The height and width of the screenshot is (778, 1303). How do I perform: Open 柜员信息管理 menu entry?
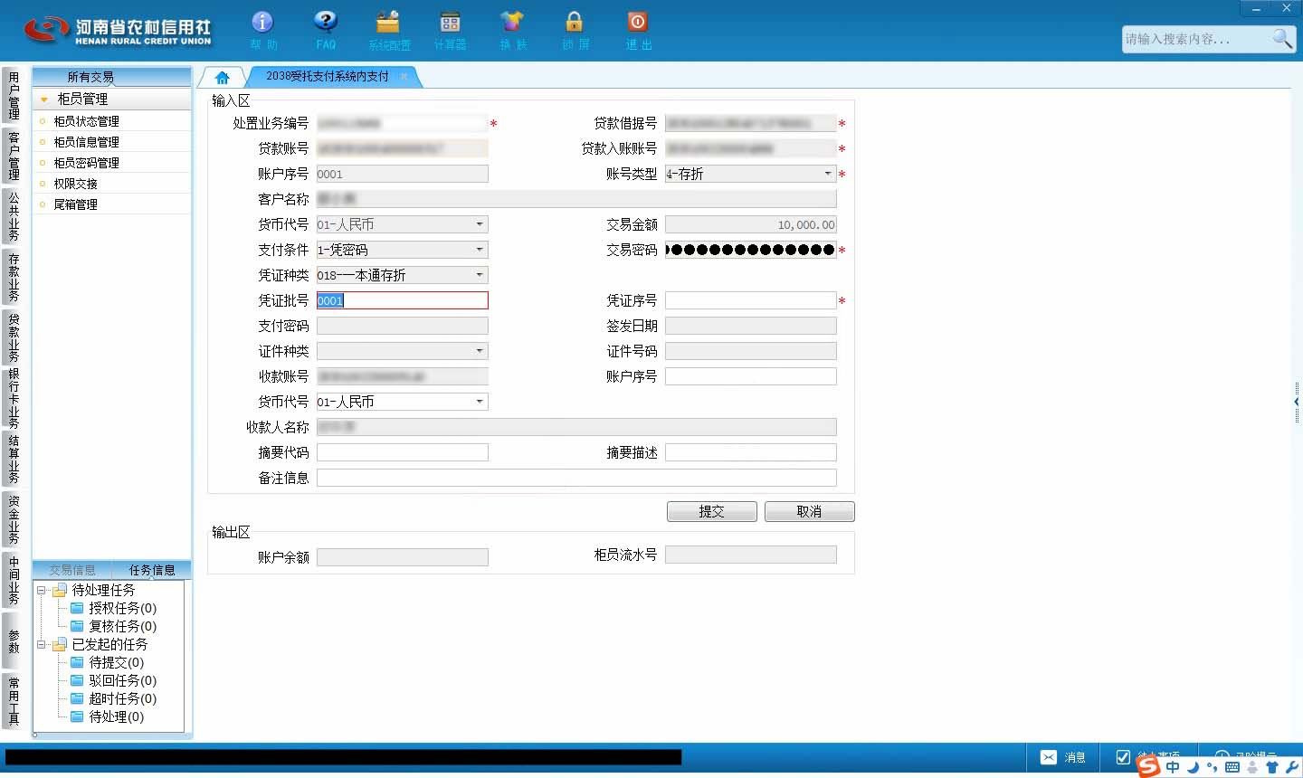pos(86,142)
